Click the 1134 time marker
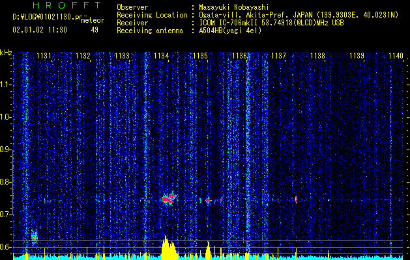The image size is (410, 260). coord(162,55)
